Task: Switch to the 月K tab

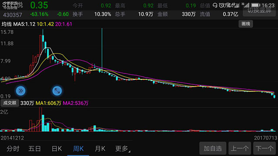Action: point(100,149)
